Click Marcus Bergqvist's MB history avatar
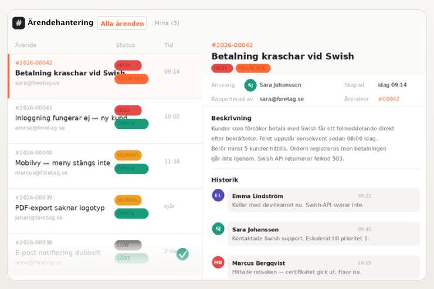Image resolution: width=434 pixels, height=289 pixels. (x=218, y=262)
